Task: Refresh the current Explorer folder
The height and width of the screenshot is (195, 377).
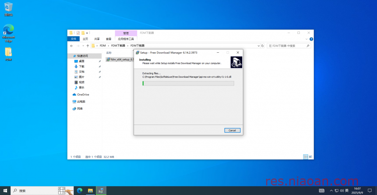Action: click(262, 46)
